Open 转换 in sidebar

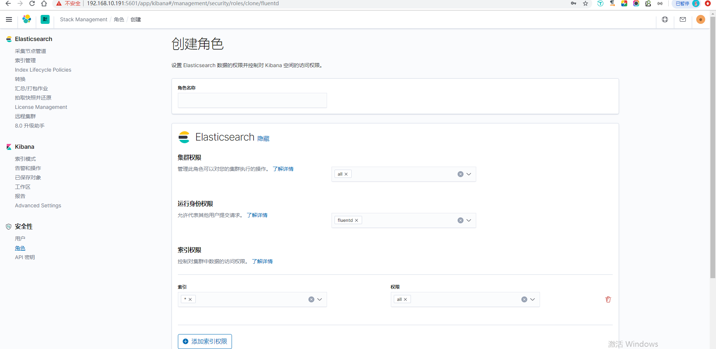pos(20,79)
